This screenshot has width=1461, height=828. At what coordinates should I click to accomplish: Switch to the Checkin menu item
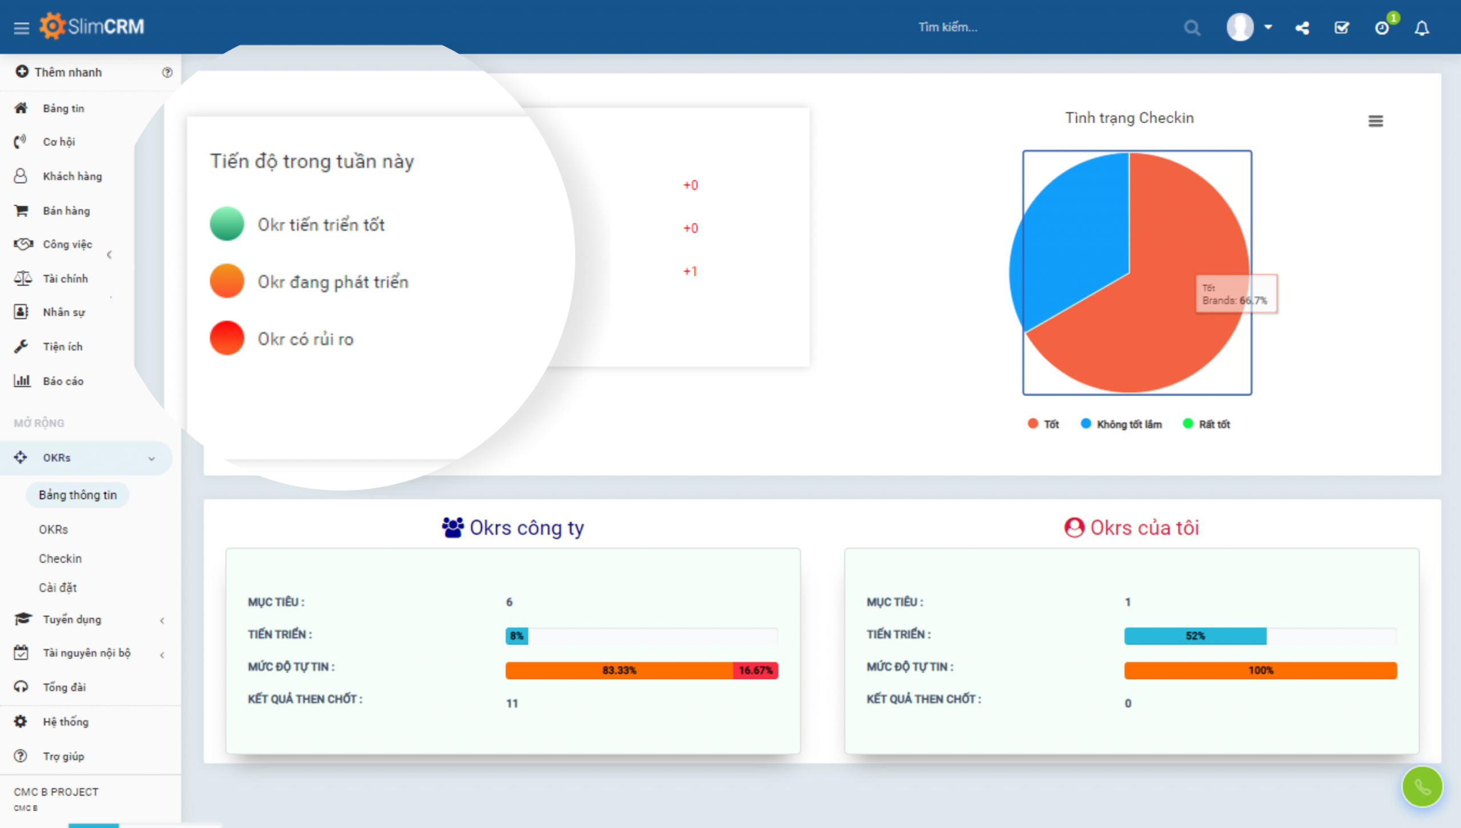[60, 558]
